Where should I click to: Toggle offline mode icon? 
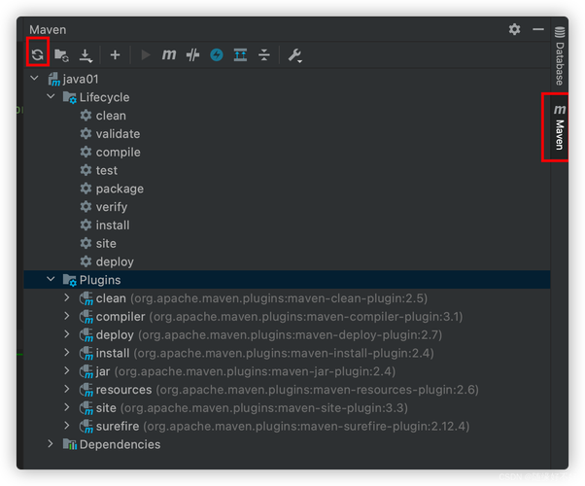point(192,55)
